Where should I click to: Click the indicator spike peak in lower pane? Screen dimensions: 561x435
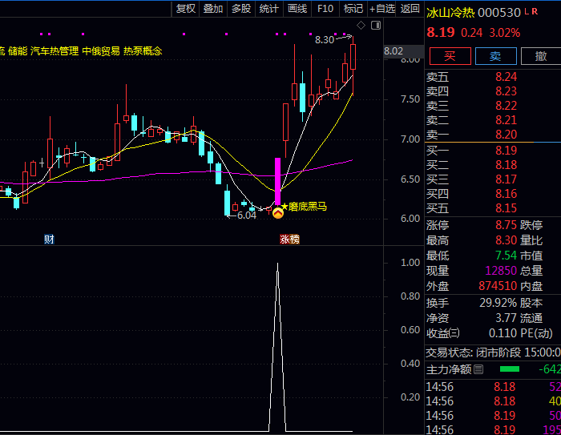click(x=277, y=264)
